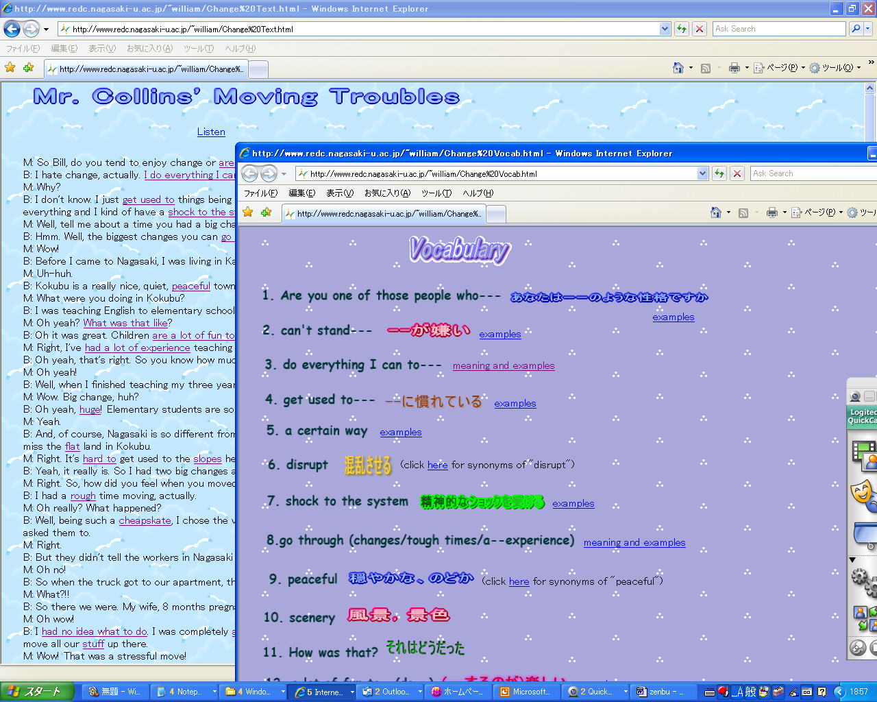Click the Print icon in the main browser
Viewport: 877px width, 702px height.
point(734,68)
